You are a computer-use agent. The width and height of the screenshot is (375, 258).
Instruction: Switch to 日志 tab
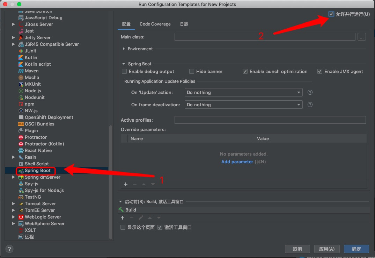(x=184, y=24)
